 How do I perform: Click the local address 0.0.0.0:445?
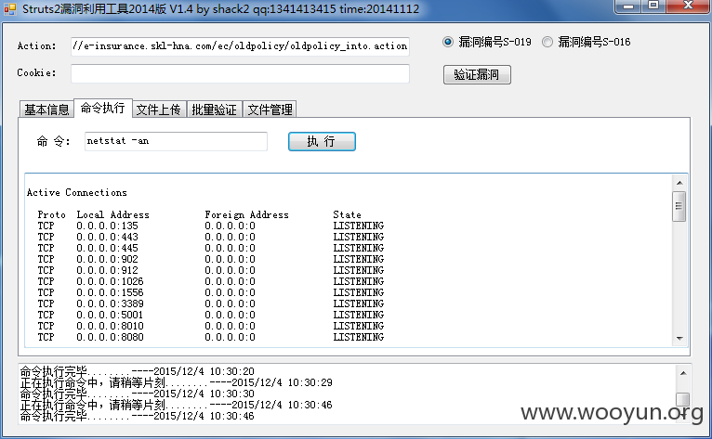(x=107, y=248)
